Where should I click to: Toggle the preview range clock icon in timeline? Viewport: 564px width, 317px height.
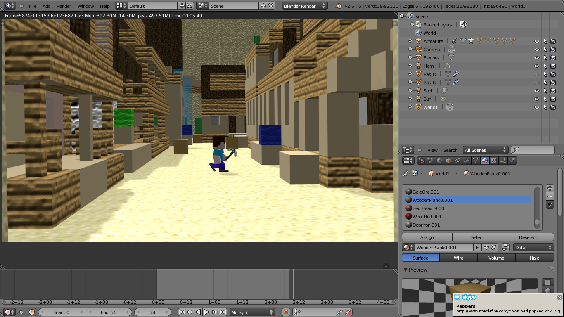32,312
